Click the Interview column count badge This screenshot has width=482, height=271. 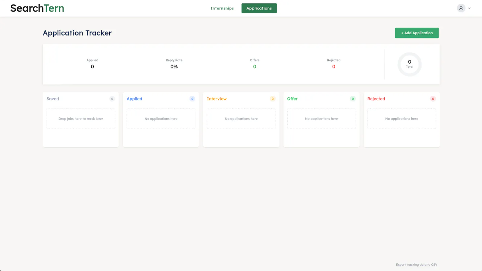273,99
